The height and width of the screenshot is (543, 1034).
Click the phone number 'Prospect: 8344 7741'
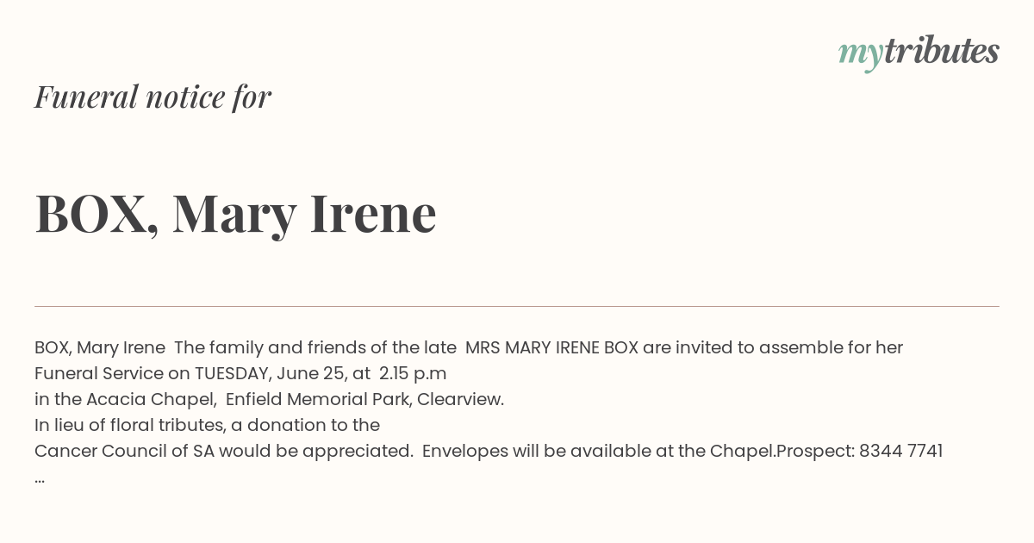pos(860,452)
